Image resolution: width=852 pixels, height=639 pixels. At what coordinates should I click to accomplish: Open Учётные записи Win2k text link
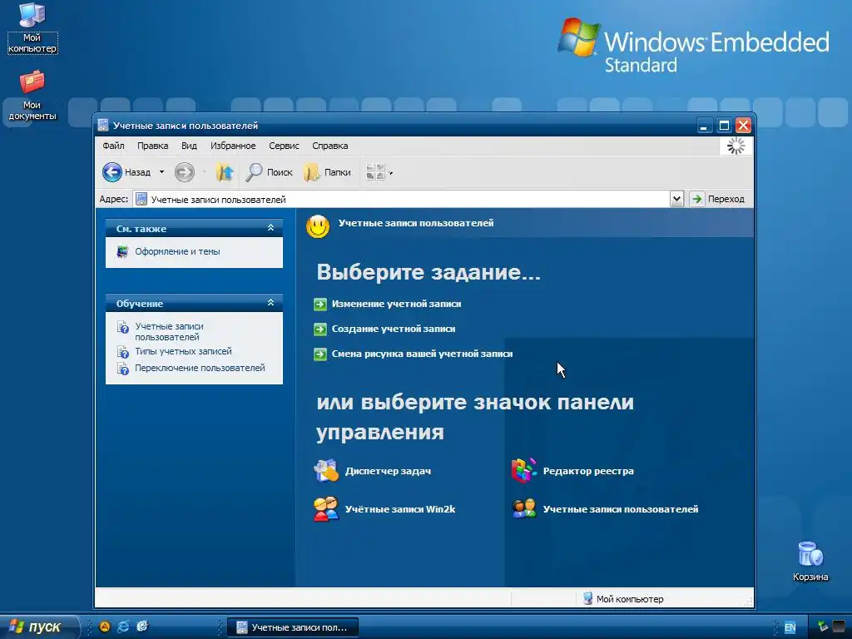click(x=400, y=509)
